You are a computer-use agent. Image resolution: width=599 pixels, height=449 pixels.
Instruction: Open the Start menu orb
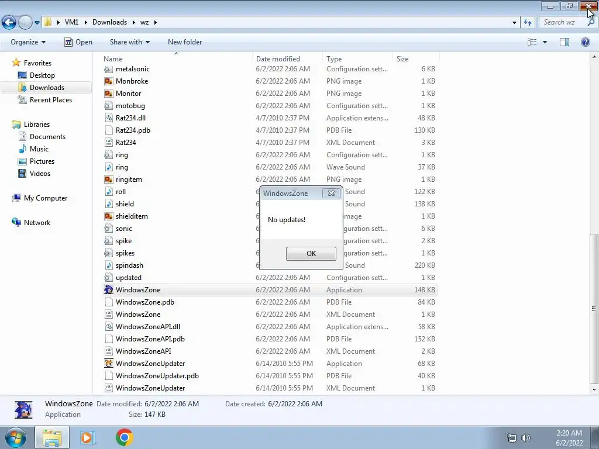coord(15,437)
